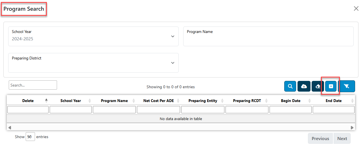Open the Show entries count selector
The width and height of the screenshot is (363, 146).
coord(30,137)
